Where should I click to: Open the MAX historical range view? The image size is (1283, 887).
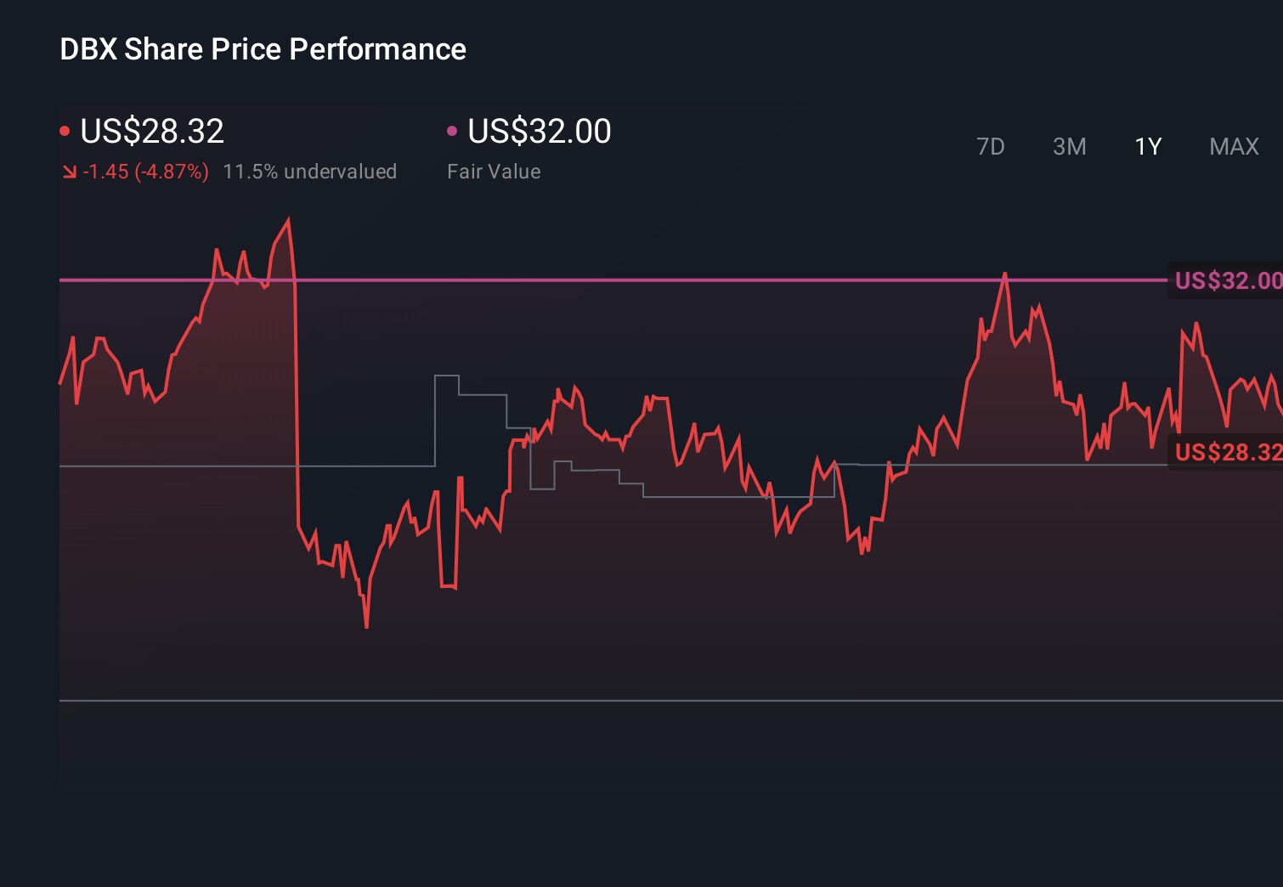pos(1234,146)
